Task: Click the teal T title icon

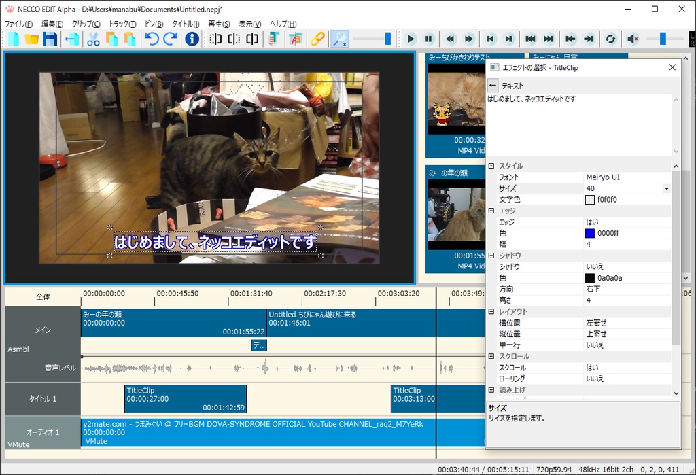Action: click(274, 39)
